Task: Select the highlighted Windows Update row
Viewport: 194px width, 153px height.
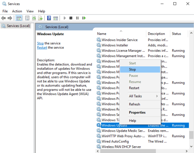Action: pyautogui.click(x=143, y=125)
